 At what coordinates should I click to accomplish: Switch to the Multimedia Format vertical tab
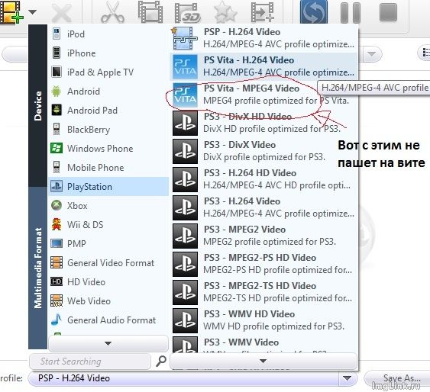pos(38,268)
